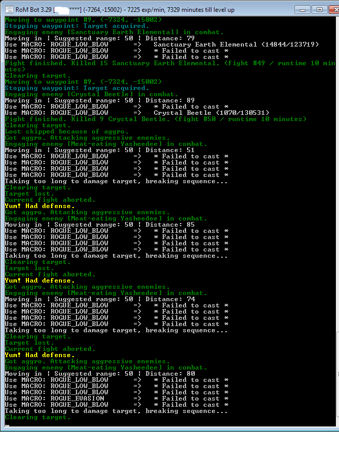Screen dimensions: 339x472
Task: Click the last "Clearing target." line
Action: click(37, 417)
